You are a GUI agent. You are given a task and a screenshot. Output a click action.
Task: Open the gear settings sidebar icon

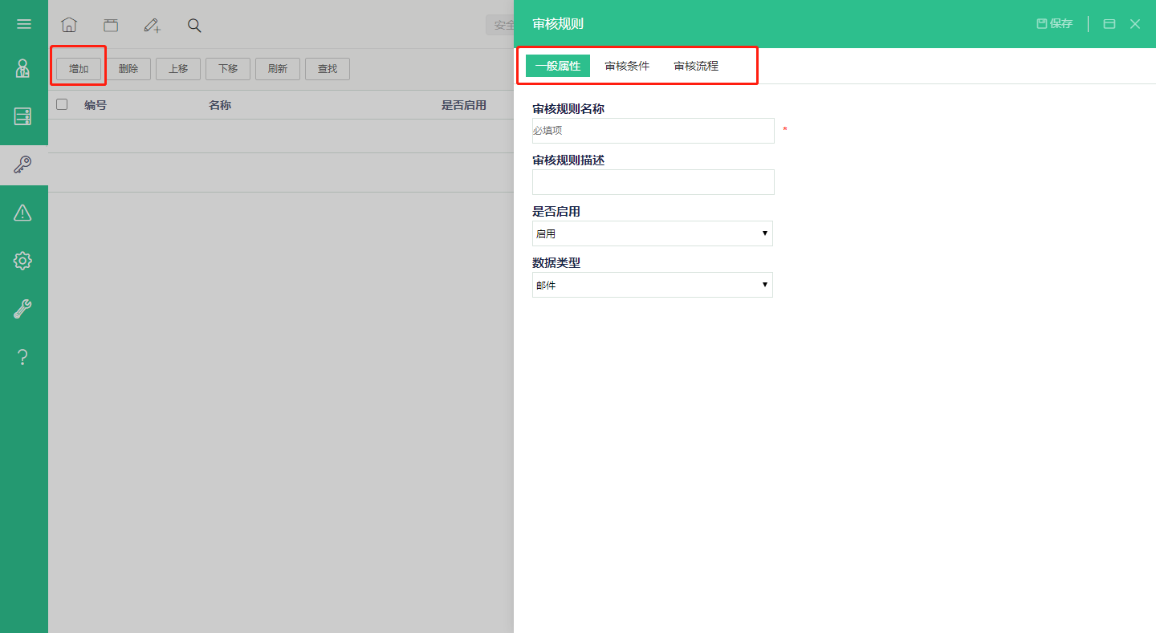[23, 261]
